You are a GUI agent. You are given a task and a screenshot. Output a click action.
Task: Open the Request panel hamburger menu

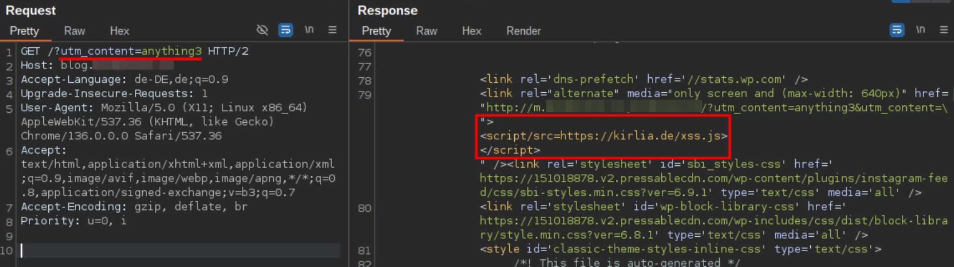coord(333,30)
